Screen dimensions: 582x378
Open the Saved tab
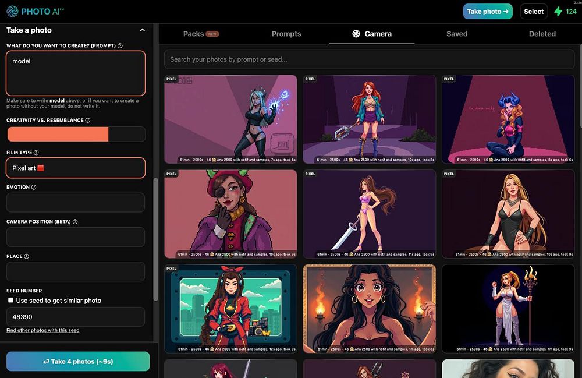pyautogui.click(x=457, y=34)
